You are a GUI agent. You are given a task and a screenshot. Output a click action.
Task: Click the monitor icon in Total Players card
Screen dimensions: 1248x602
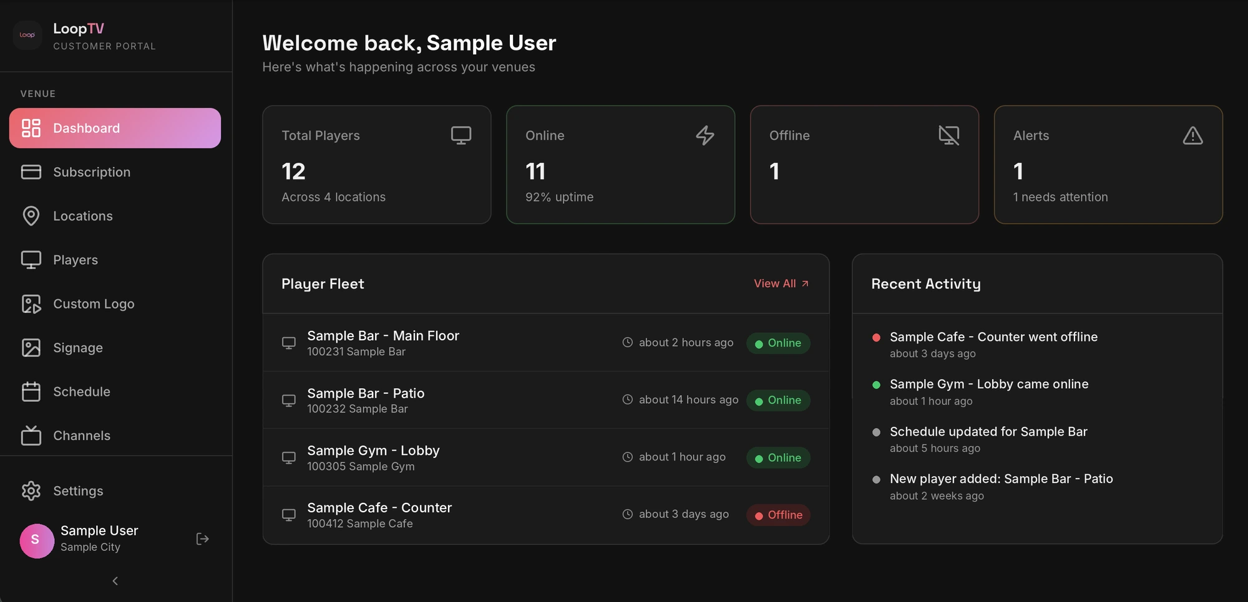461,135
